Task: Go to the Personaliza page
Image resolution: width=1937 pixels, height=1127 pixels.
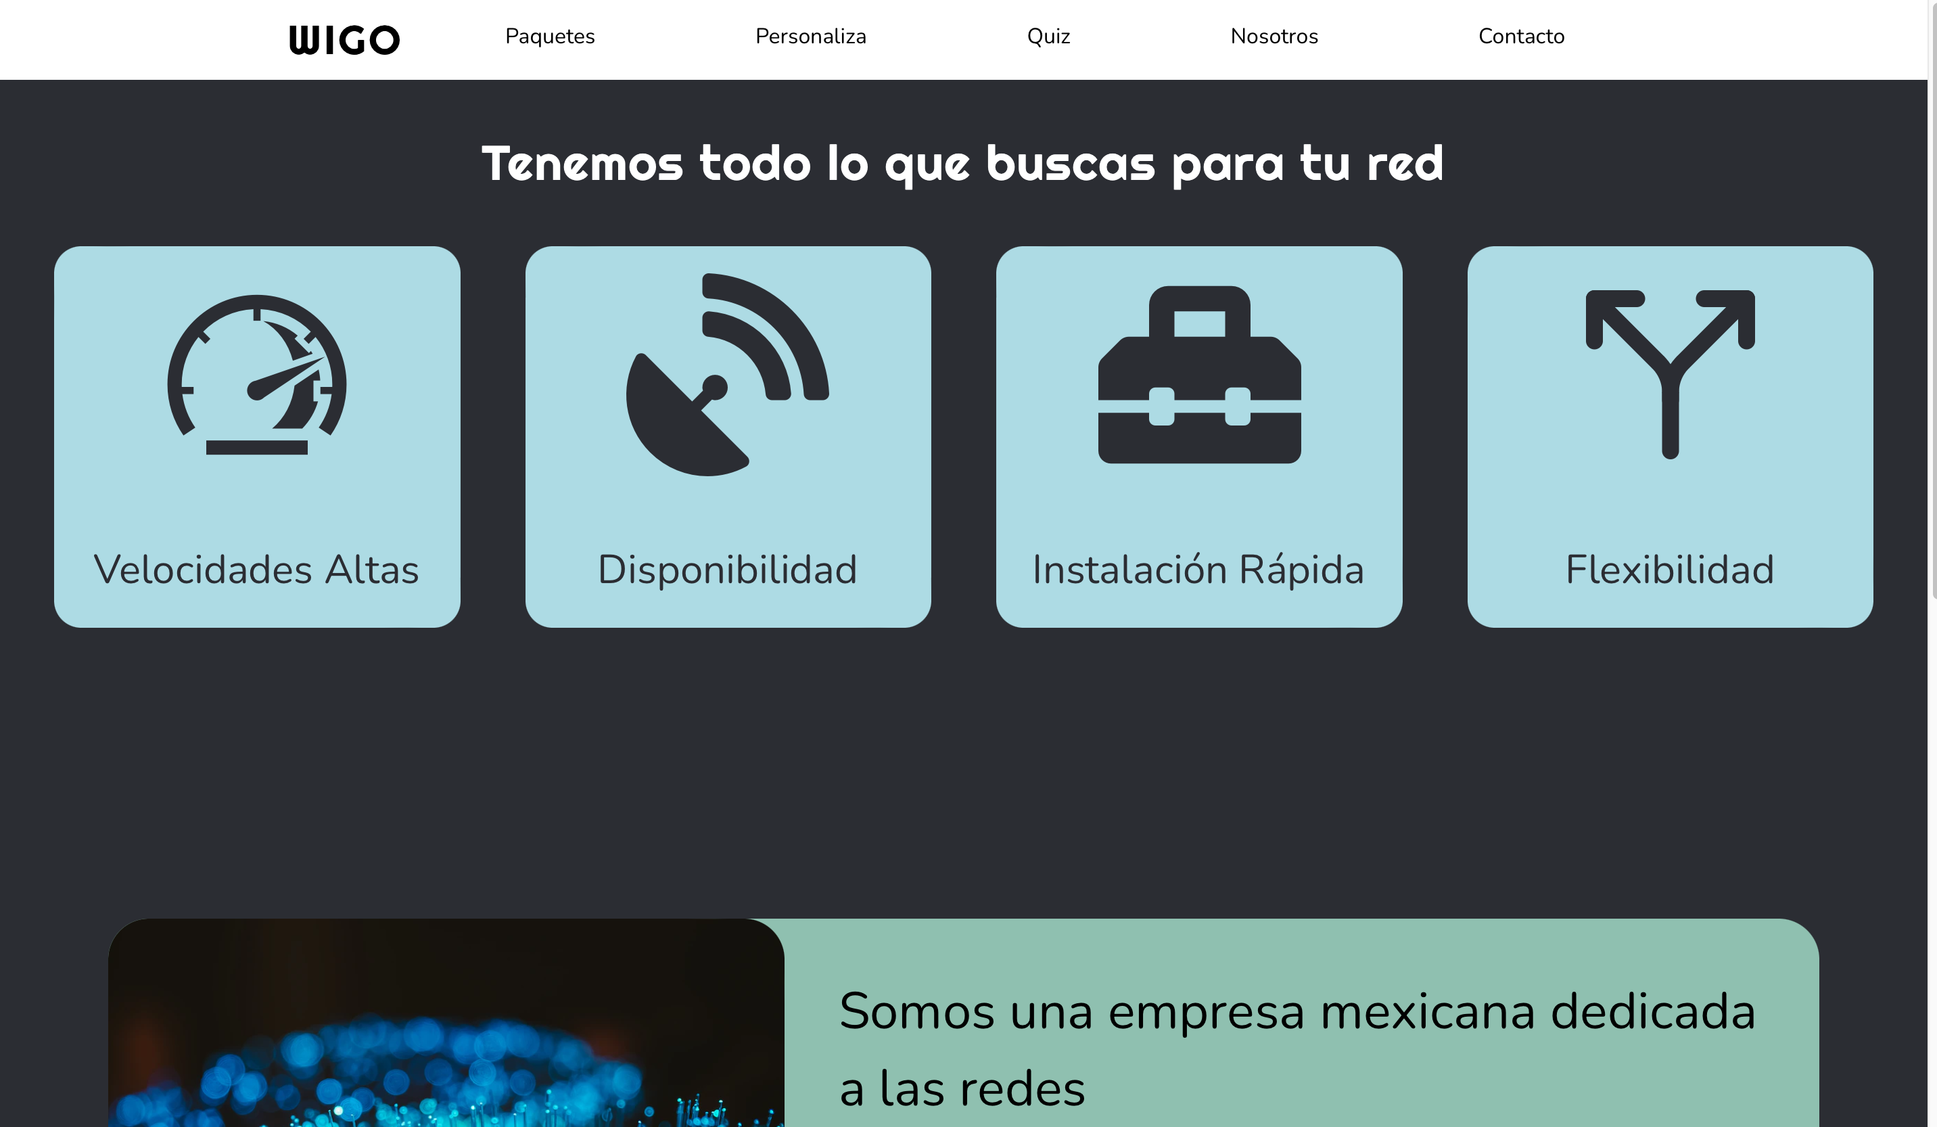Action: (810, 36)
